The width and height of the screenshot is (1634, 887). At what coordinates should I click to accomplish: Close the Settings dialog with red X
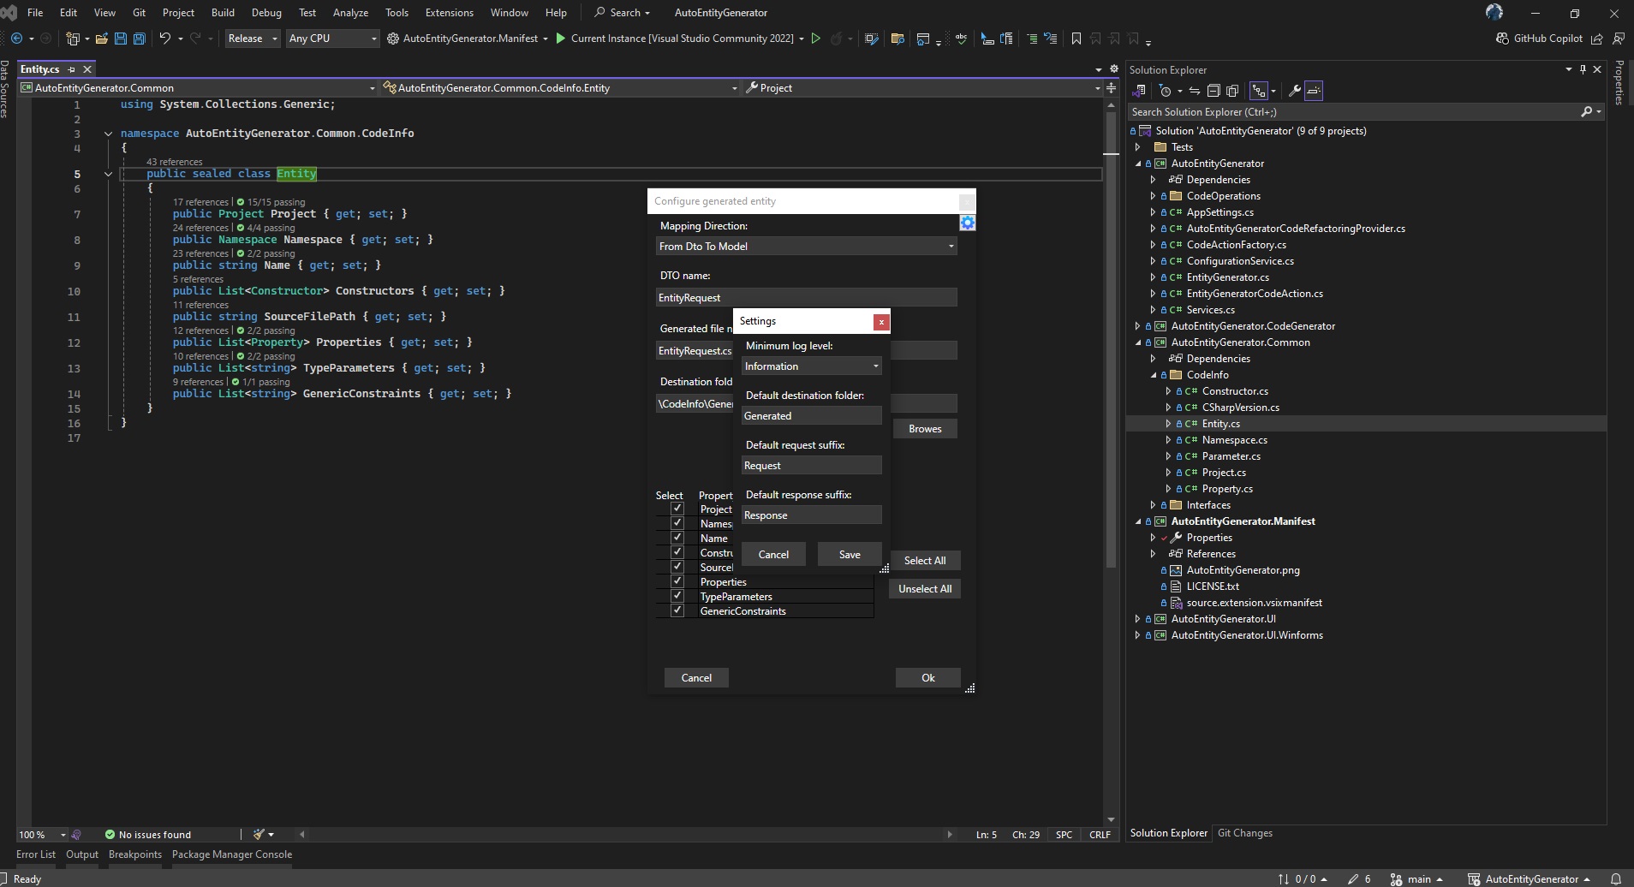click(880, 321)
